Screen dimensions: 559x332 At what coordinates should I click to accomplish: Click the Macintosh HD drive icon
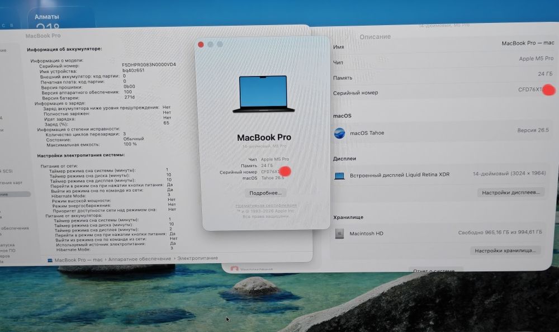[339, 234]
